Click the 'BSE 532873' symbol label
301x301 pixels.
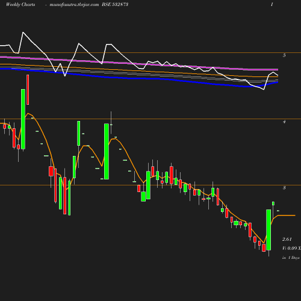(115, 4)
